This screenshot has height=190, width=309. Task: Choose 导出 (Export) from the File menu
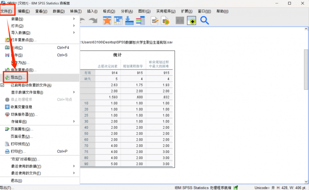18,78
